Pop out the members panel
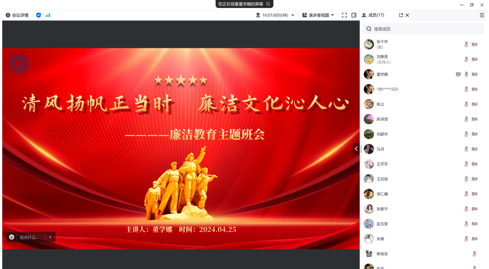Screen dimensions: 489x269 click(x=401, y=15)
